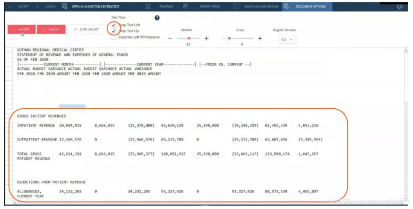Toggle the Snap Text Up checkbox

[x=114, y=31]
